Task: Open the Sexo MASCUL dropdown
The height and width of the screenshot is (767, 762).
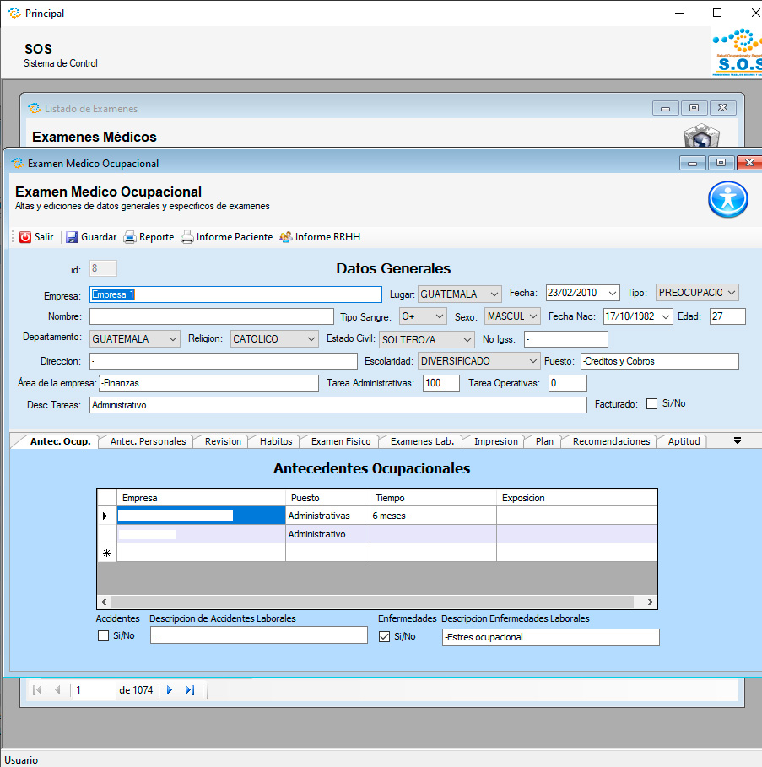Action: 533,316
